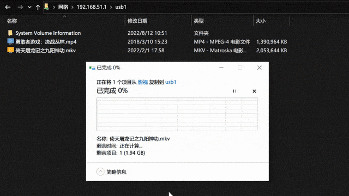Pause the file copy operation
The image size is (349, 196).
point(234,91)
